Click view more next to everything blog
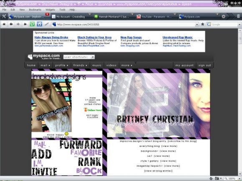242x181 pixels. click(x=169, y=146)
